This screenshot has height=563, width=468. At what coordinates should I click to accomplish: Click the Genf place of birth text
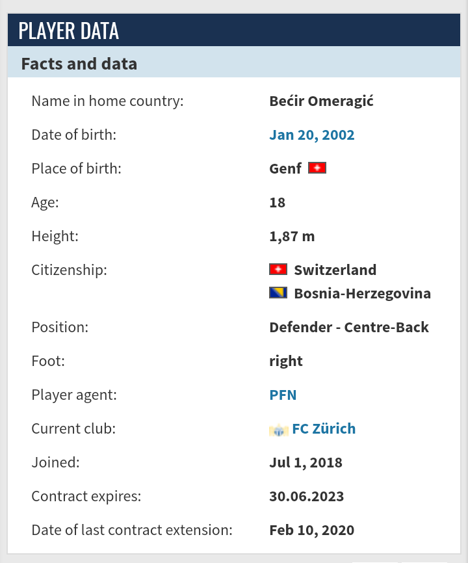coord(285,169)
